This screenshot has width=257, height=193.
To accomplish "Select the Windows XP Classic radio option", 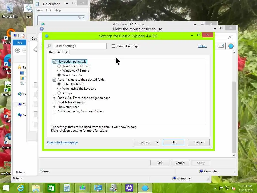I will 59,66.
